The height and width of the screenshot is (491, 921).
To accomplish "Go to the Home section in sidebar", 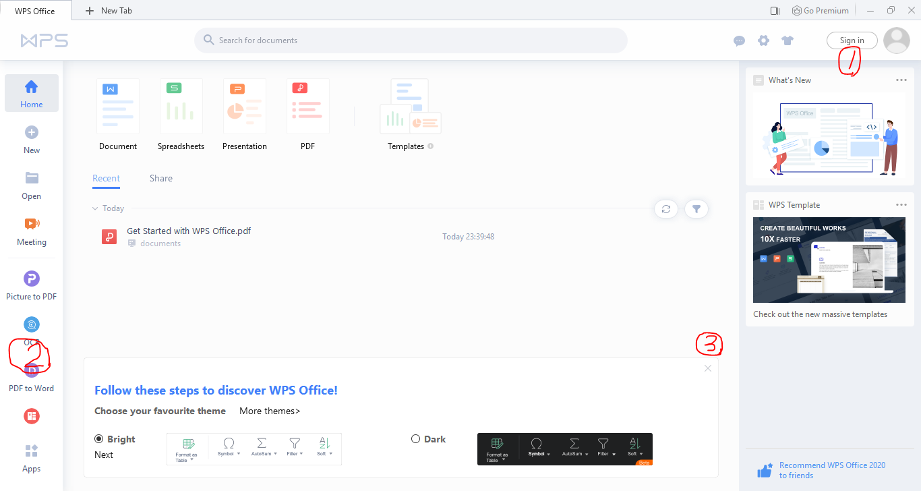I will (32, 93).
